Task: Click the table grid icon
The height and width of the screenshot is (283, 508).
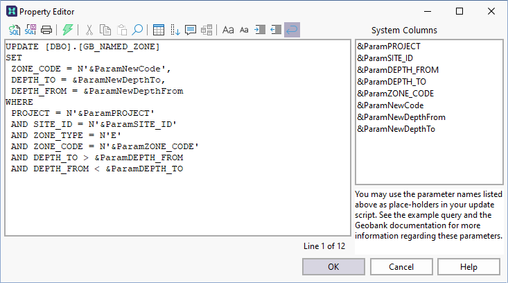Action: click(x=159, y=30)
